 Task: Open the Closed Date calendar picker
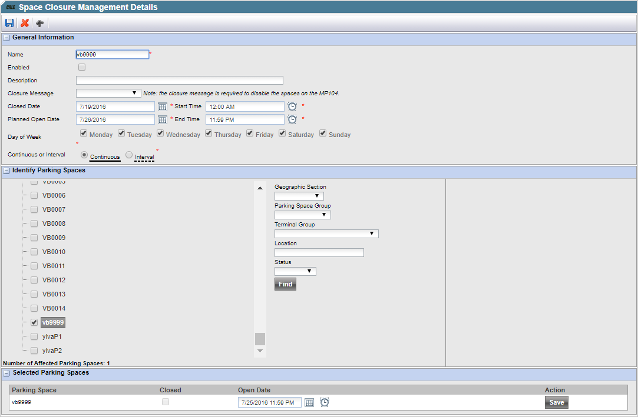[x=163, y=107]
